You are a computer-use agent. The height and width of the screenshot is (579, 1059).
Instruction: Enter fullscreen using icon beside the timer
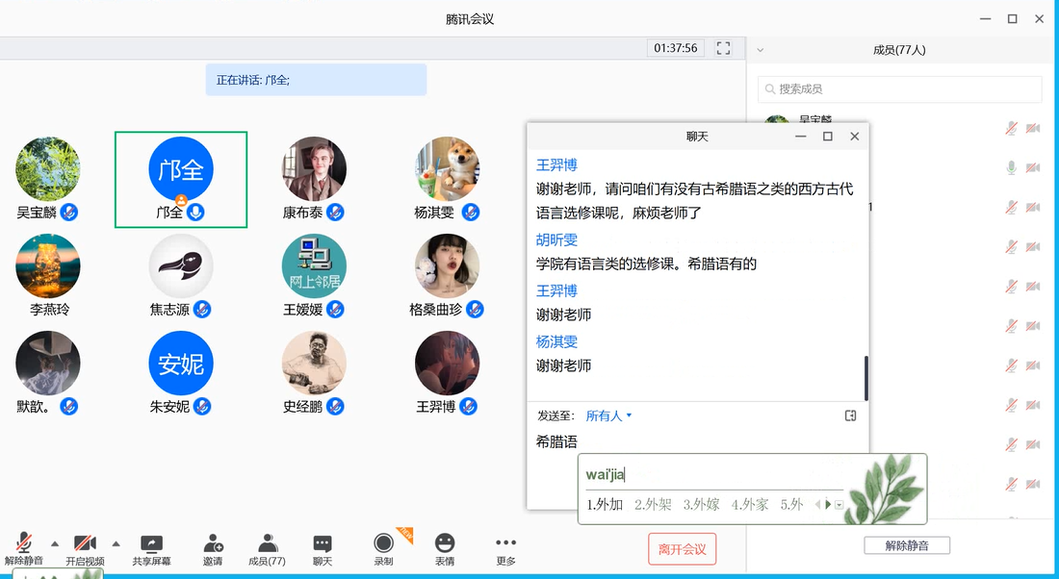coord(724,48)
